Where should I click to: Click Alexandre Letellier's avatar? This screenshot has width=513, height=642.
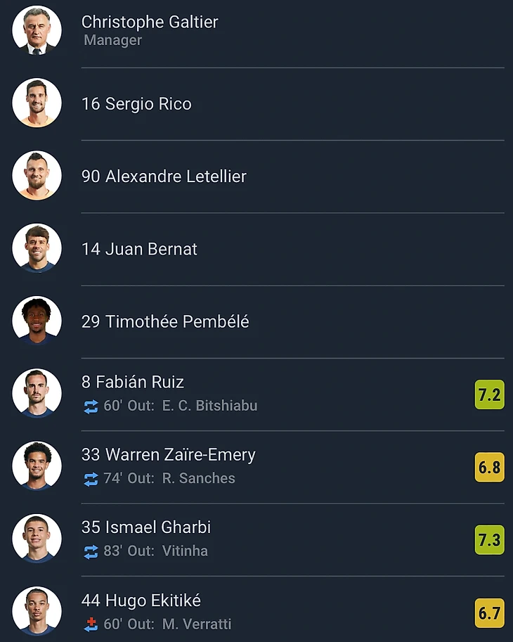[37, 176]
